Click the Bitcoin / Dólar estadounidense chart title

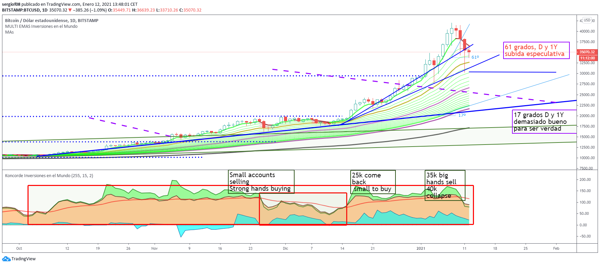[52, 21]
